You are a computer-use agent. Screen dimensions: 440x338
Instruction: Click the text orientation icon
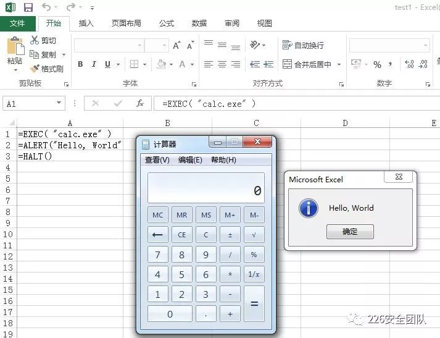pos(255,44)
